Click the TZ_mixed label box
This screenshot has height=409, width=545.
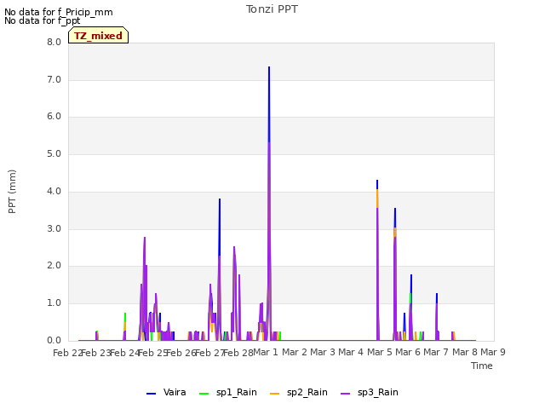point(99,36)
